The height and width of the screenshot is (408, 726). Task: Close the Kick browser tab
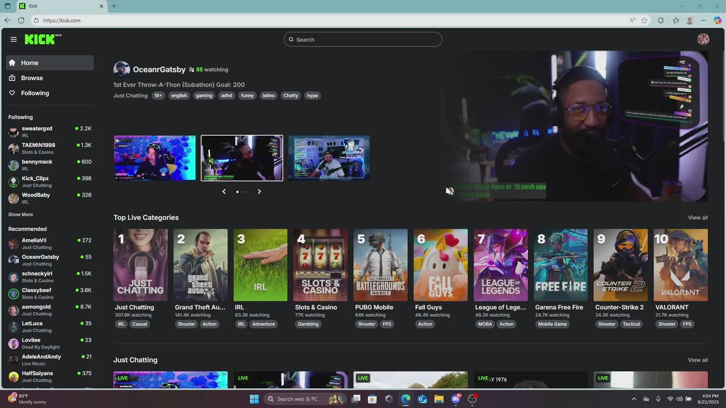(x=102, y=6)
